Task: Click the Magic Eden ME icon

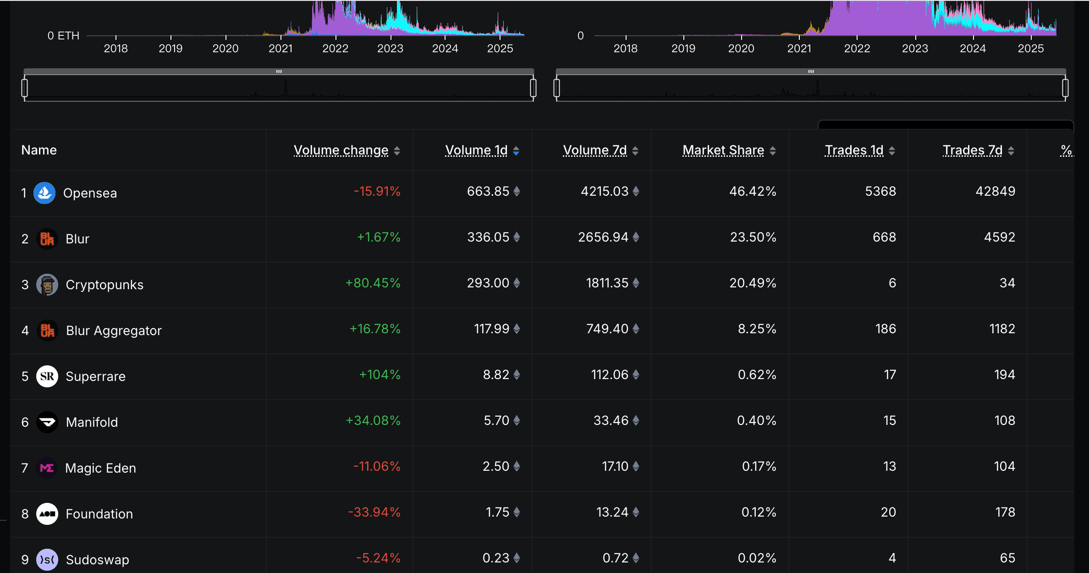Action: coord(47,468)
